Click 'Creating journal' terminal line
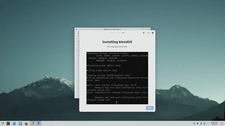225x126 pixels. (x=108, y=75)
